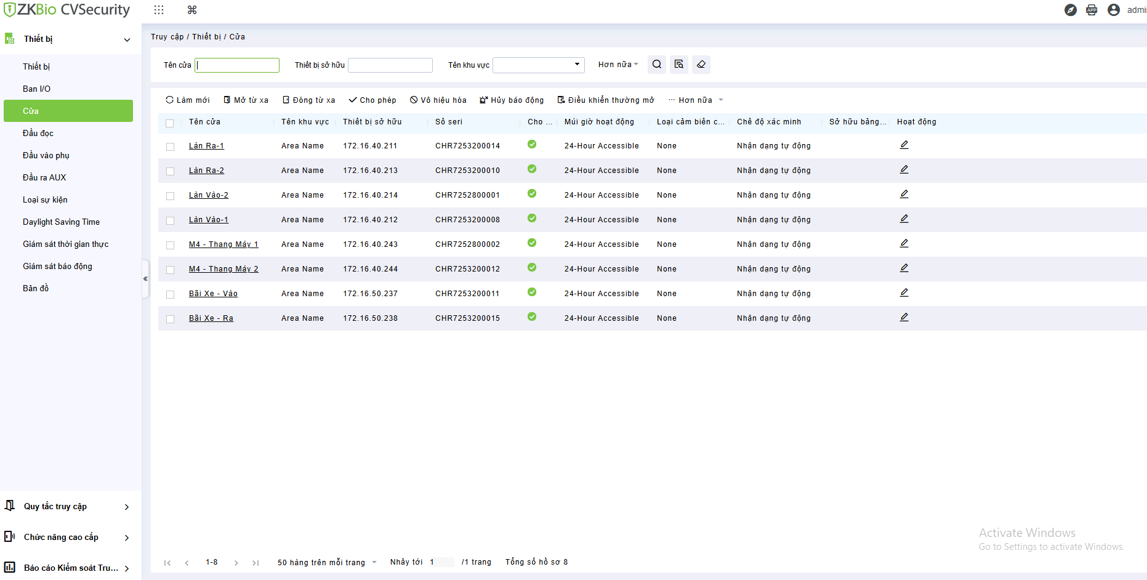Open the Tên khu vực dropdown

coord(539,65)
